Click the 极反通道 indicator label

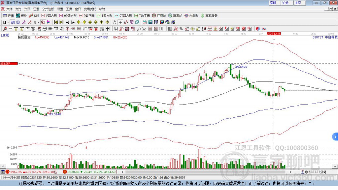[24, 37]
